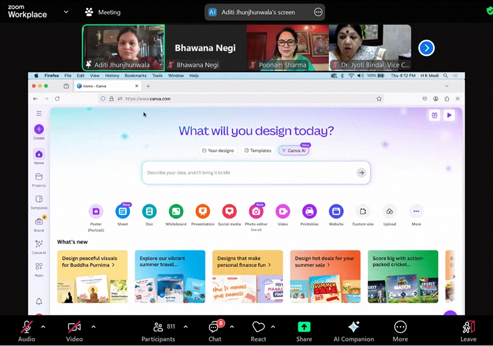The width and height of the screenshot is (493, 346).
Task: Open the Buddha Purnima design card
Action: click(92, 276)
